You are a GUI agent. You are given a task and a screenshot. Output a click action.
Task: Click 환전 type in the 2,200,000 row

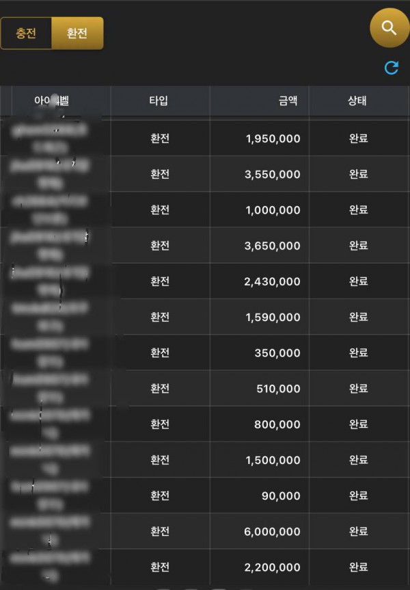160,567
